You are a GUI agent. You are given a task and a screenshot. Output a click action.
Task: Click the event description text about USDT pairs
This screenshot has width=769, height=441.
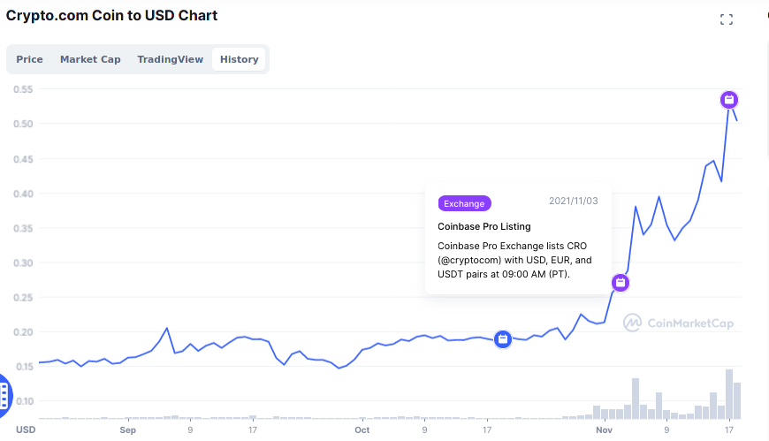514,260
